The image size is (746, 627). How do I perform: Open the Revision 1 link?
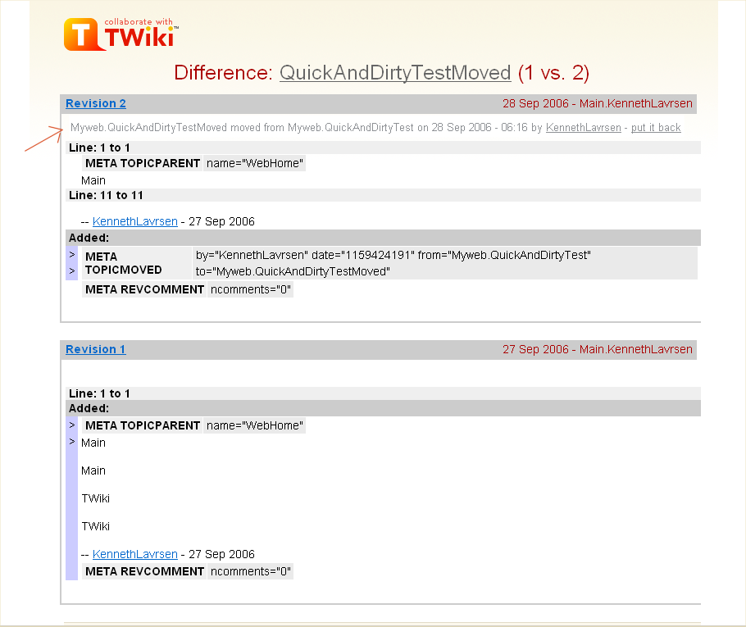pyautogui.click(x=96, y=349)
